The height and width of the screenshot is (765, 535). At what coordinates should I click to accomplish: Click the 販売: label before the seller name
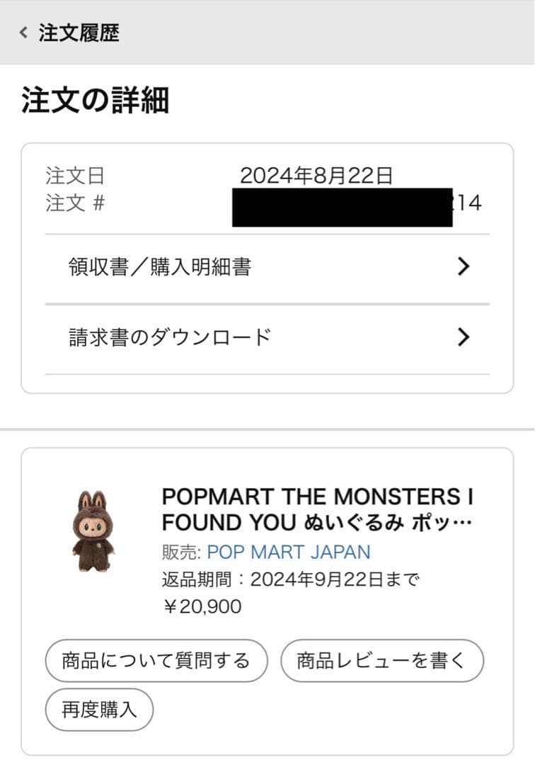point(182,552)
